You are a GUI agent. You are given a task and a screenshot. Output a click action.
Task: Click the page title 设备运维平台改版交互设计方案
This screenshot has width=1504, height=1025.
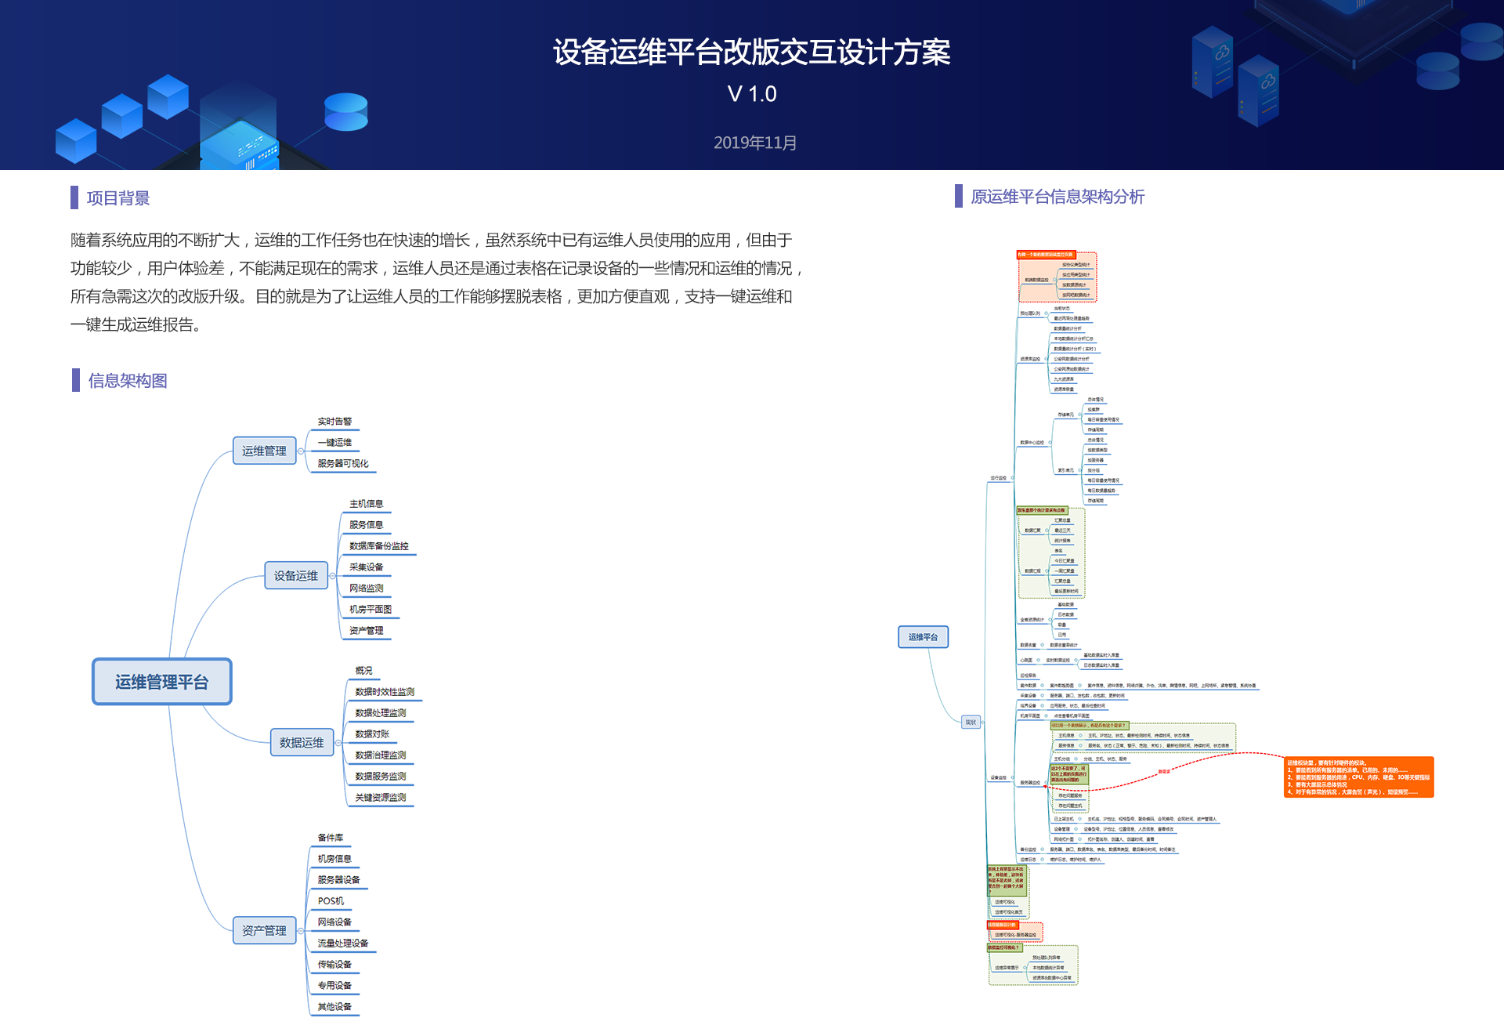pos(752,53)
